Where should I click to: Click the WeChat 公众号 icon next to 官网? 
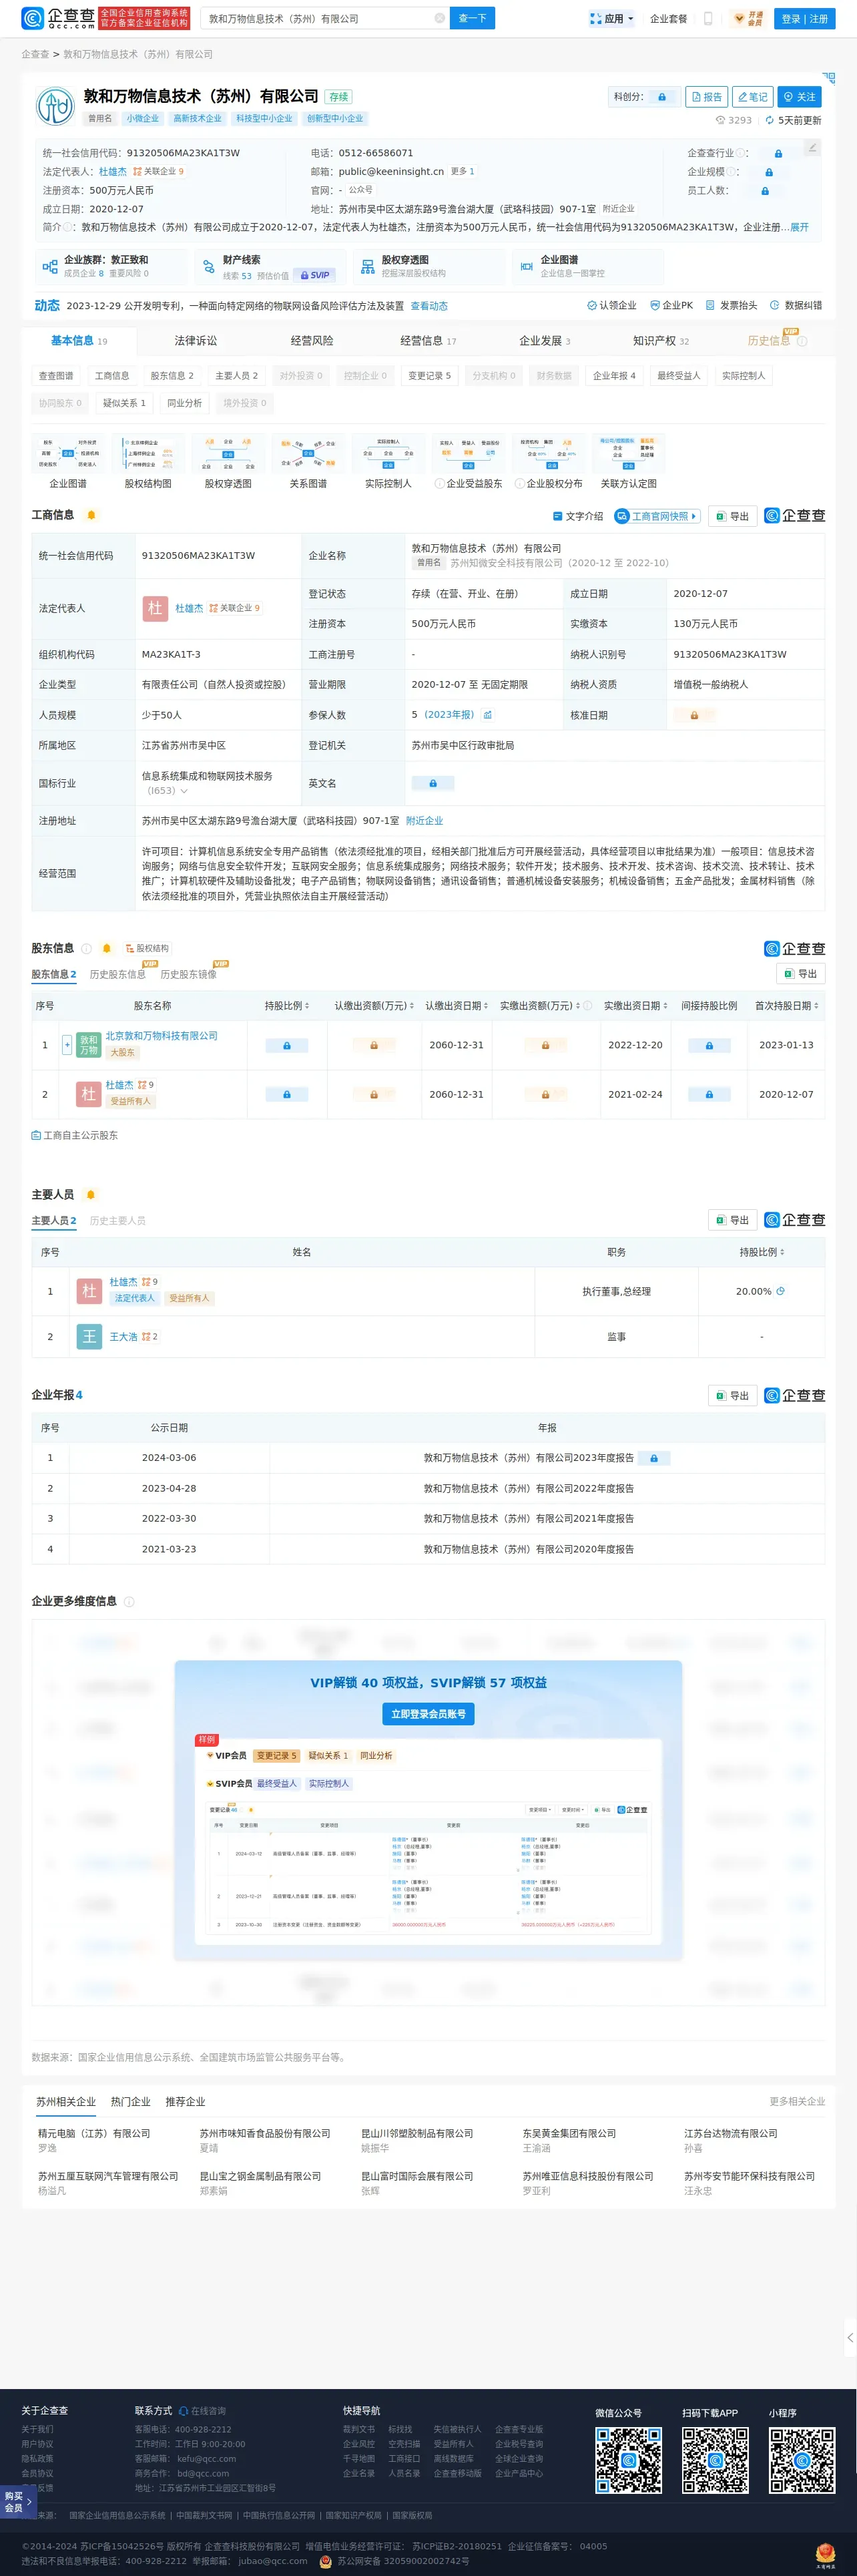point(361,189)
